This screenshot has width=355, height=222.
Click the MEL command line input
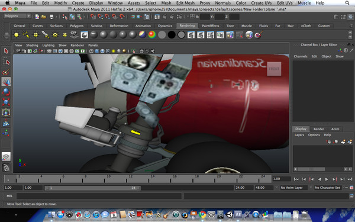coord(99,196)
